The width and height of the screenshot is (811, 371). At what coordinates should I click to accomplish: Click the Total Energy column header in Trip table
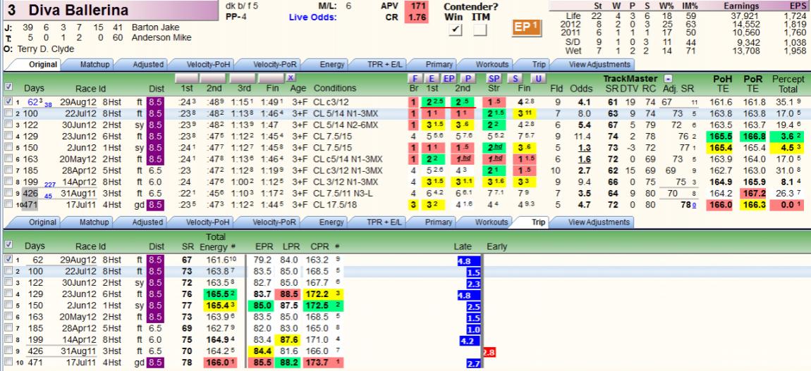click(217, 241)
